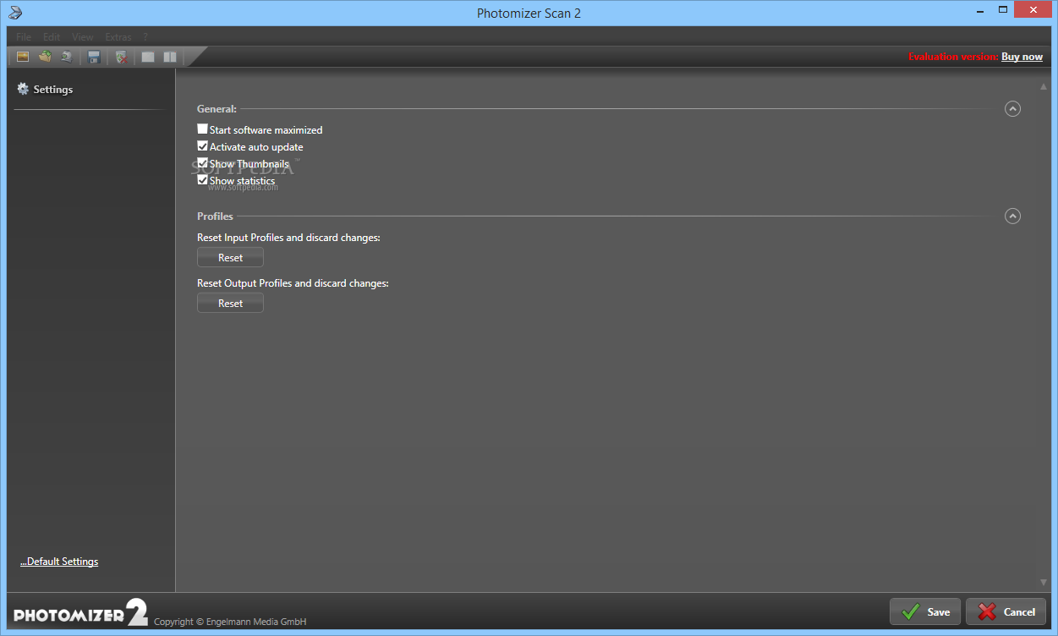Click the ...Default Settings link
This screenshot has width=1058, height=636.
pyautogui.click(x=59, y=562)
